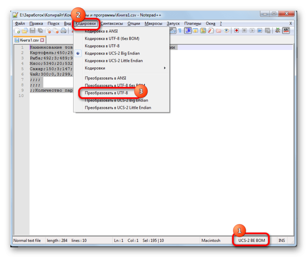Viewport: 308px width, 258px height.
Task: Open the Кодировки menu in menu bar
Action: tap(85, 23)
